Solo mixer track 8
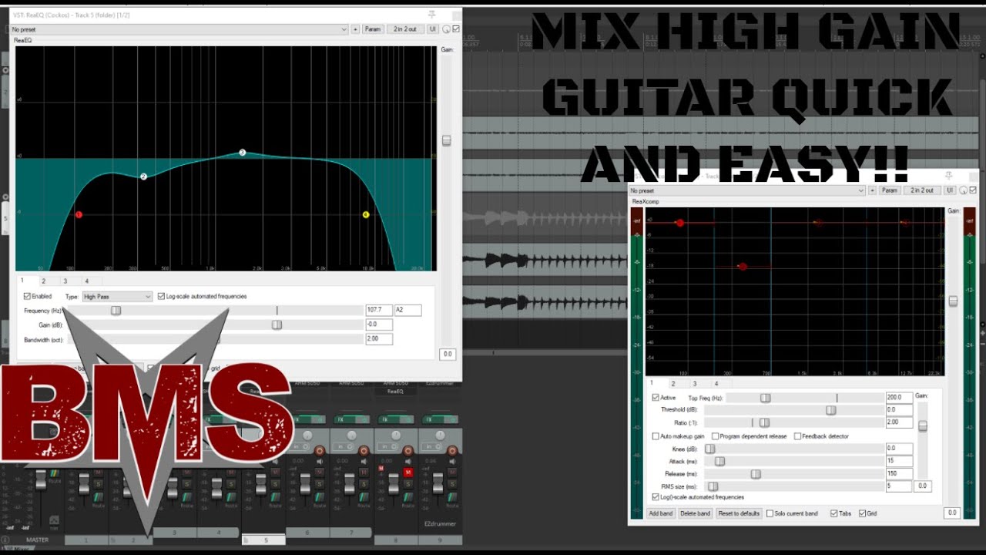986x555 pixels. 408,483
